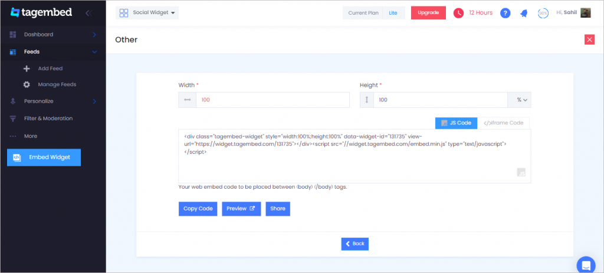Click the height vertical arrow icon
Screen dimensions: 604x273
(x=367, y=100)
